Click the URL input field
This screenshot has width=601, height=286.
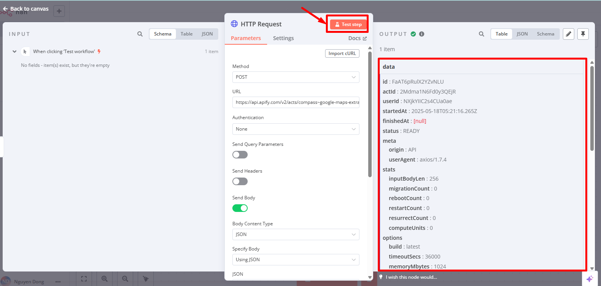pos(295,102)
